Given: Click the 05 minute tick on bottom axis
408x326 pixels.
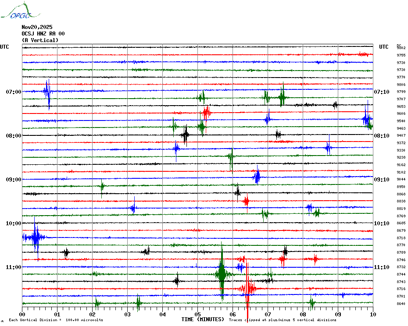Looking at the screenshot, I should coord(197,314).
